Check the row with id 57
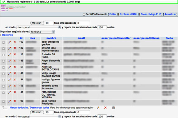Viewport: 178px width, 118px height. [3, 68]
